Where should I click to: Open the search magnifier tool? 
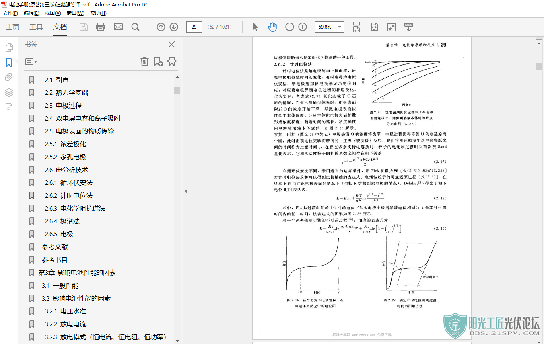pos(136,27)
